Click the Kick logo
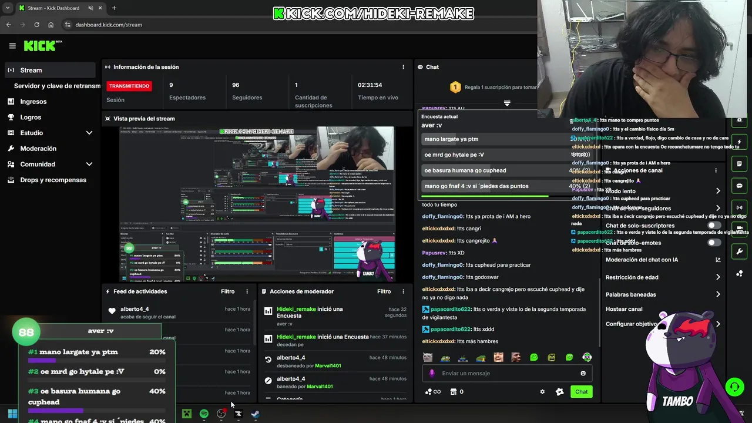 click(x=42, y=46)
